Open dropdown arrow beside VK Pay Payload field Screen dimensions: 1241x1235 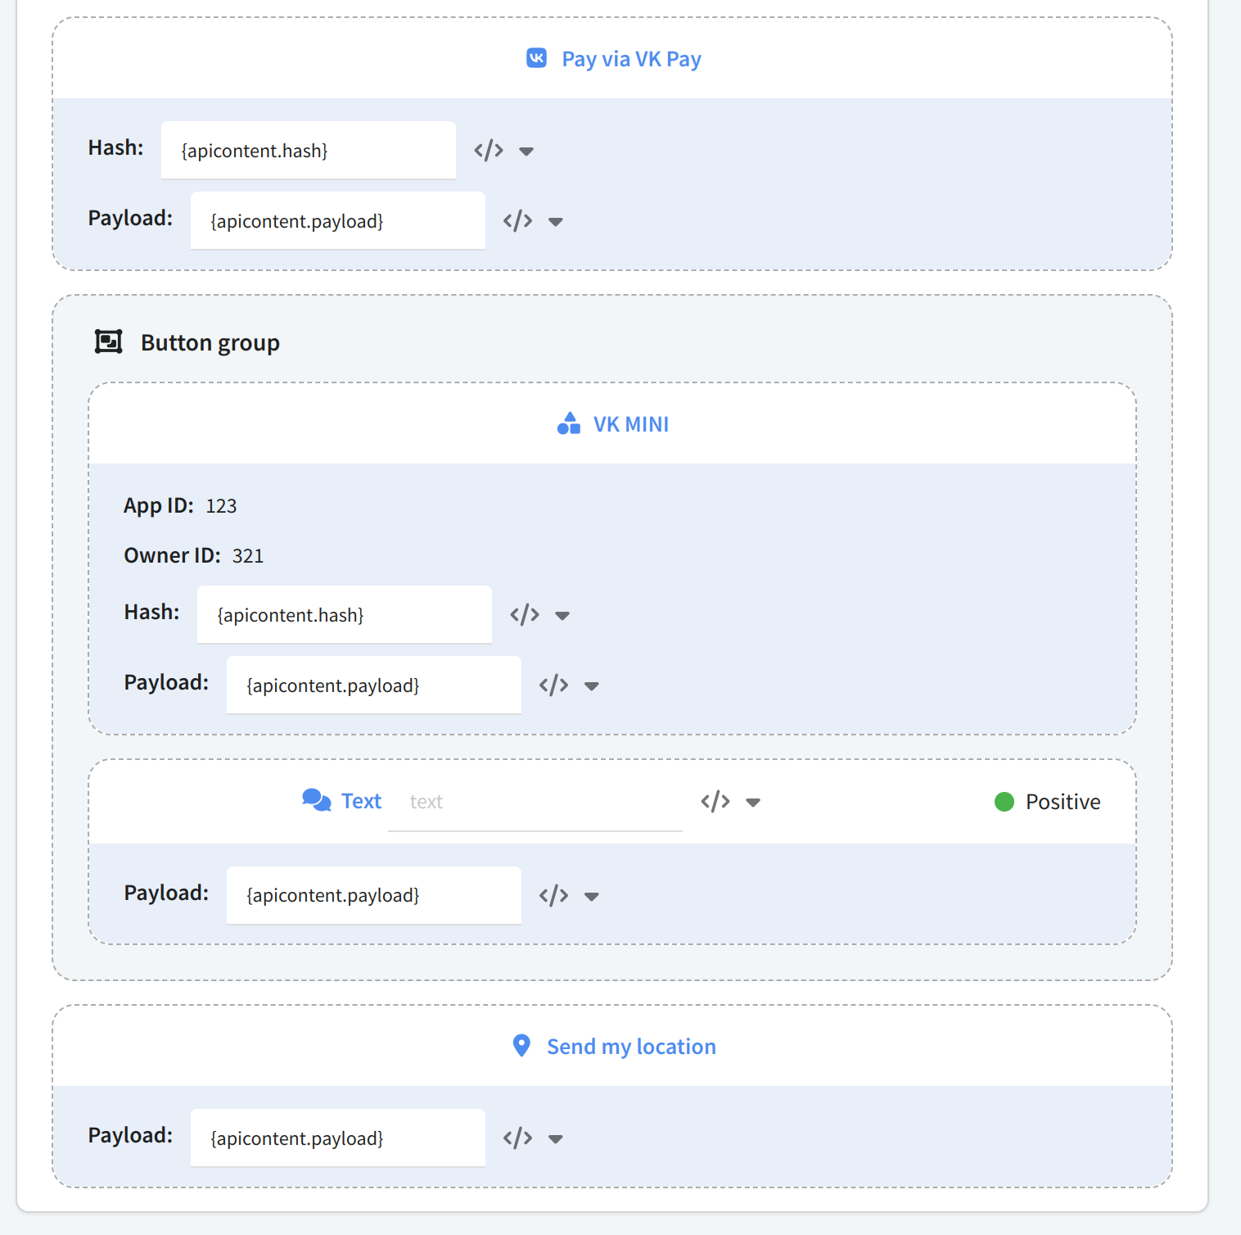click(x=556, y=222)
